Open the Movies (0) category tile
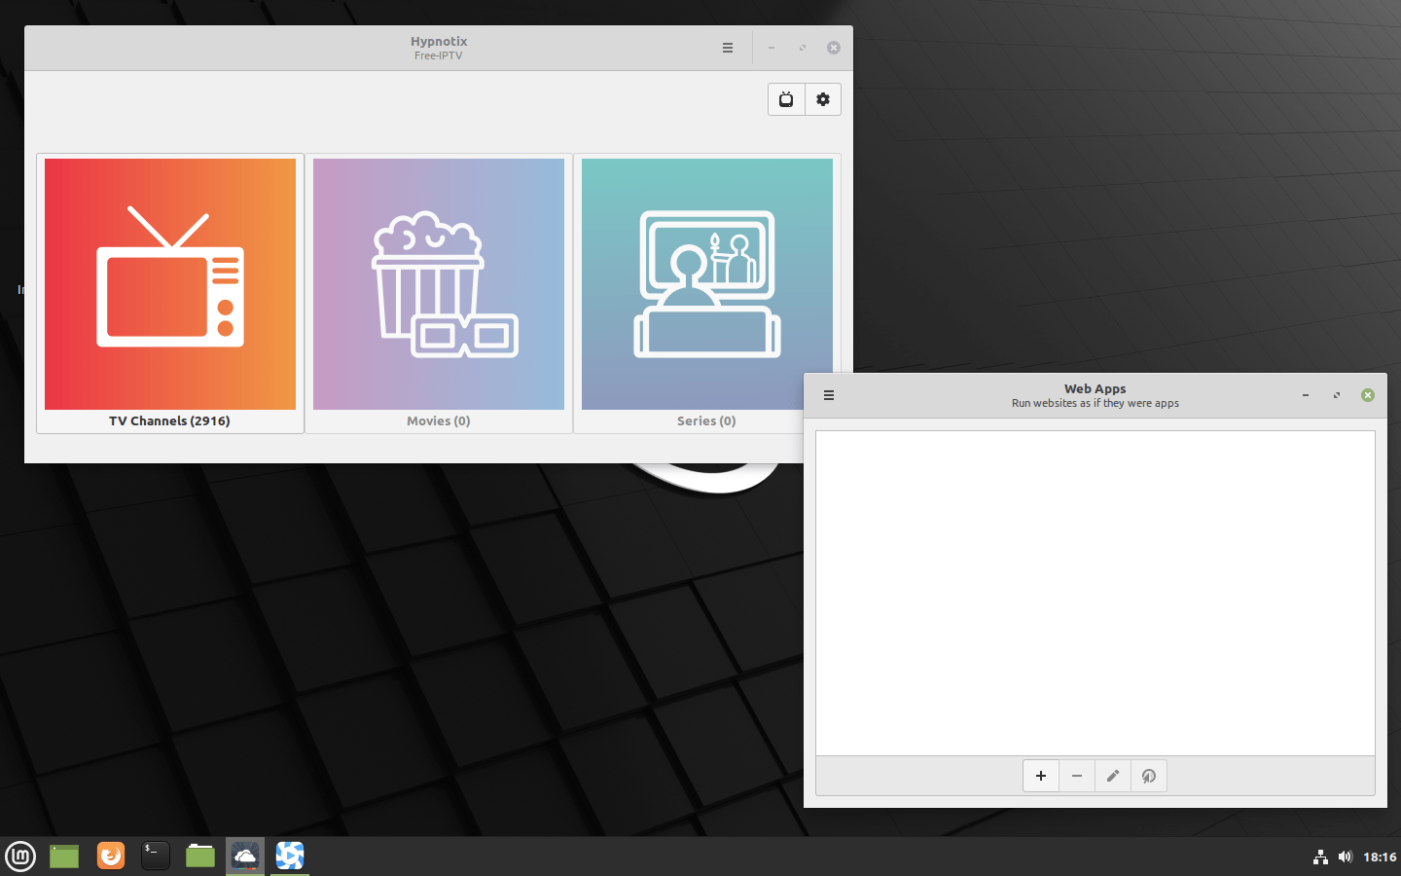The height and width of the screenshot is (876, 1401). (x=439, y=292)
